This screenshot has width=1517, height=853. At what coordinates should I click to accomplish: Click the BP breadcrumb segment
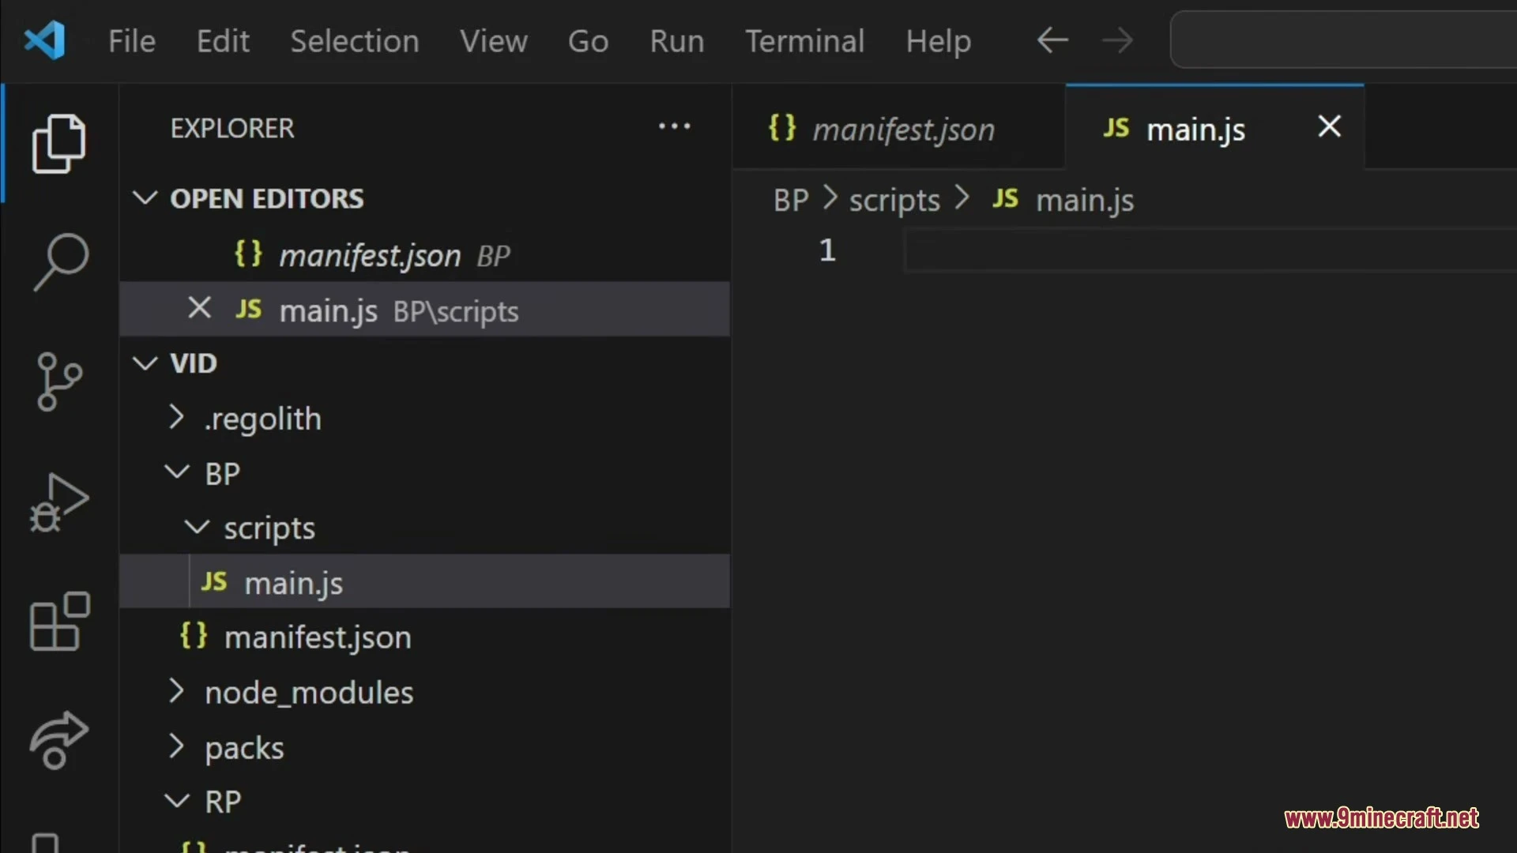[x=791, y=199]
